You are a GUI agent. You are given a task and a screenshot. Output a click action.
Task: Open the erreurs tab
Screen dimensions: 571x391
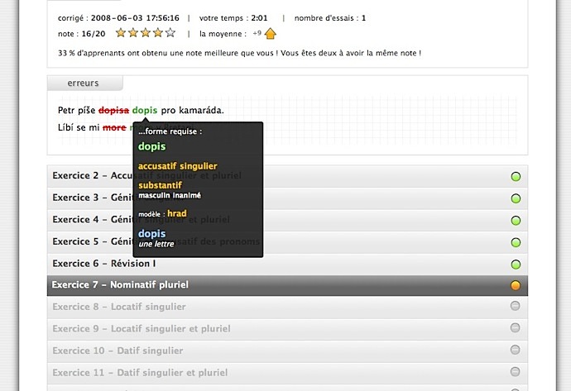[x=85, y=83]
